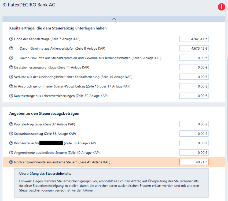Screen dimensions: 228x201
Task: Click the heading '3) flatexDEGIRO Bank AG'
Action: [29, 5]
